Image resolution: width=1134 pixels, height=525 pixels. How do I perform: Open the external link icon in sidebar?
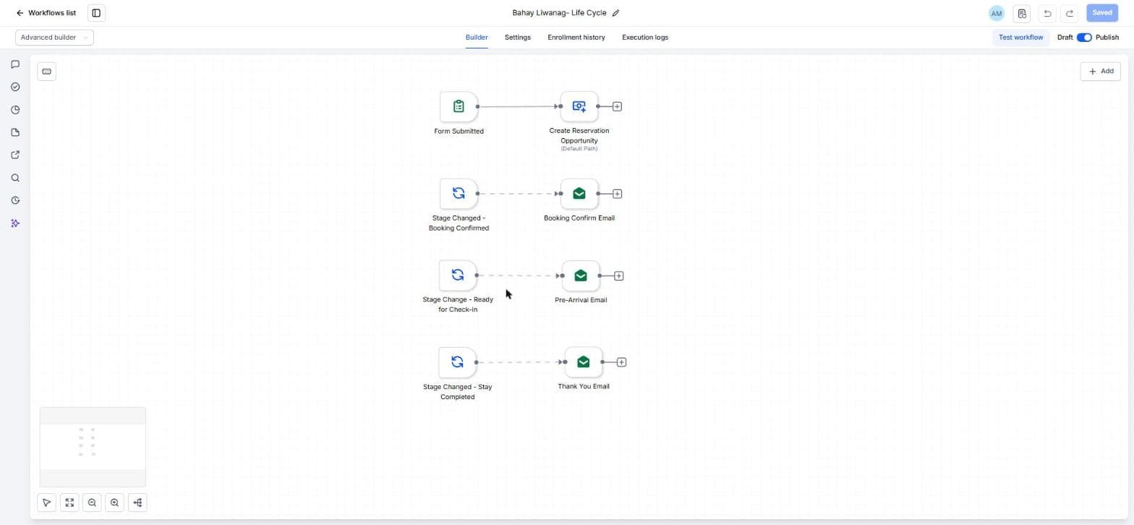click(x=15, y=155)
